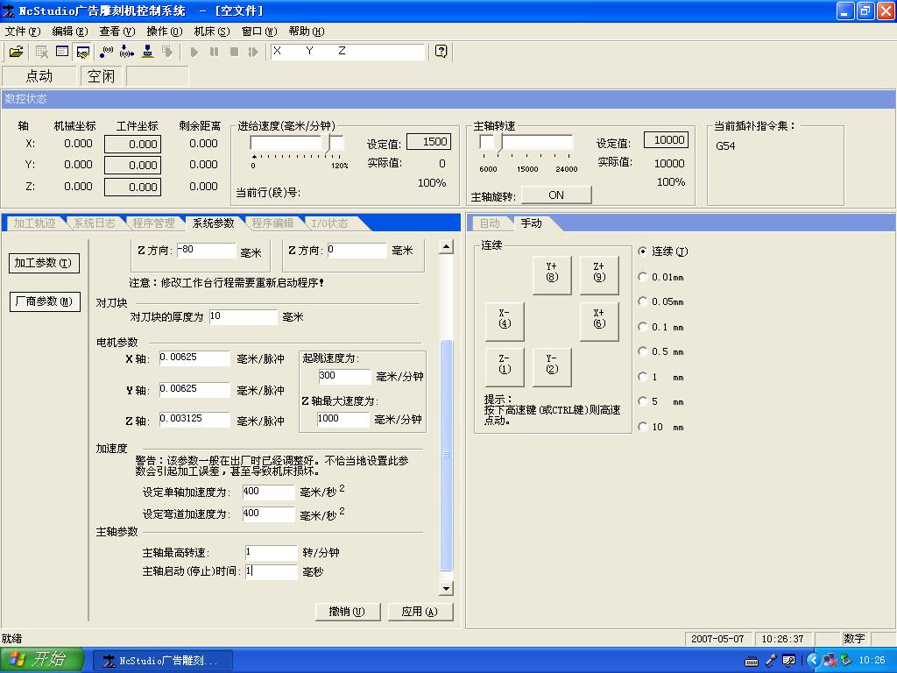Click the 应用(A) apply button
897x673 pixels.
[420, 612]
